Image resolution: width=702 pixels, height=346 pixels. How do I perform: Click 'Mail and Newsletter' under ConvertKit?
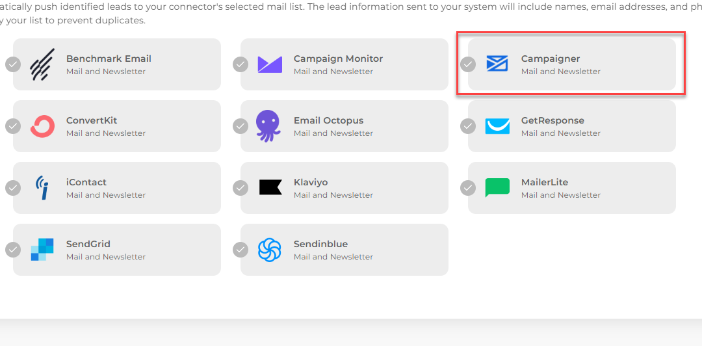tap(106, 133)
